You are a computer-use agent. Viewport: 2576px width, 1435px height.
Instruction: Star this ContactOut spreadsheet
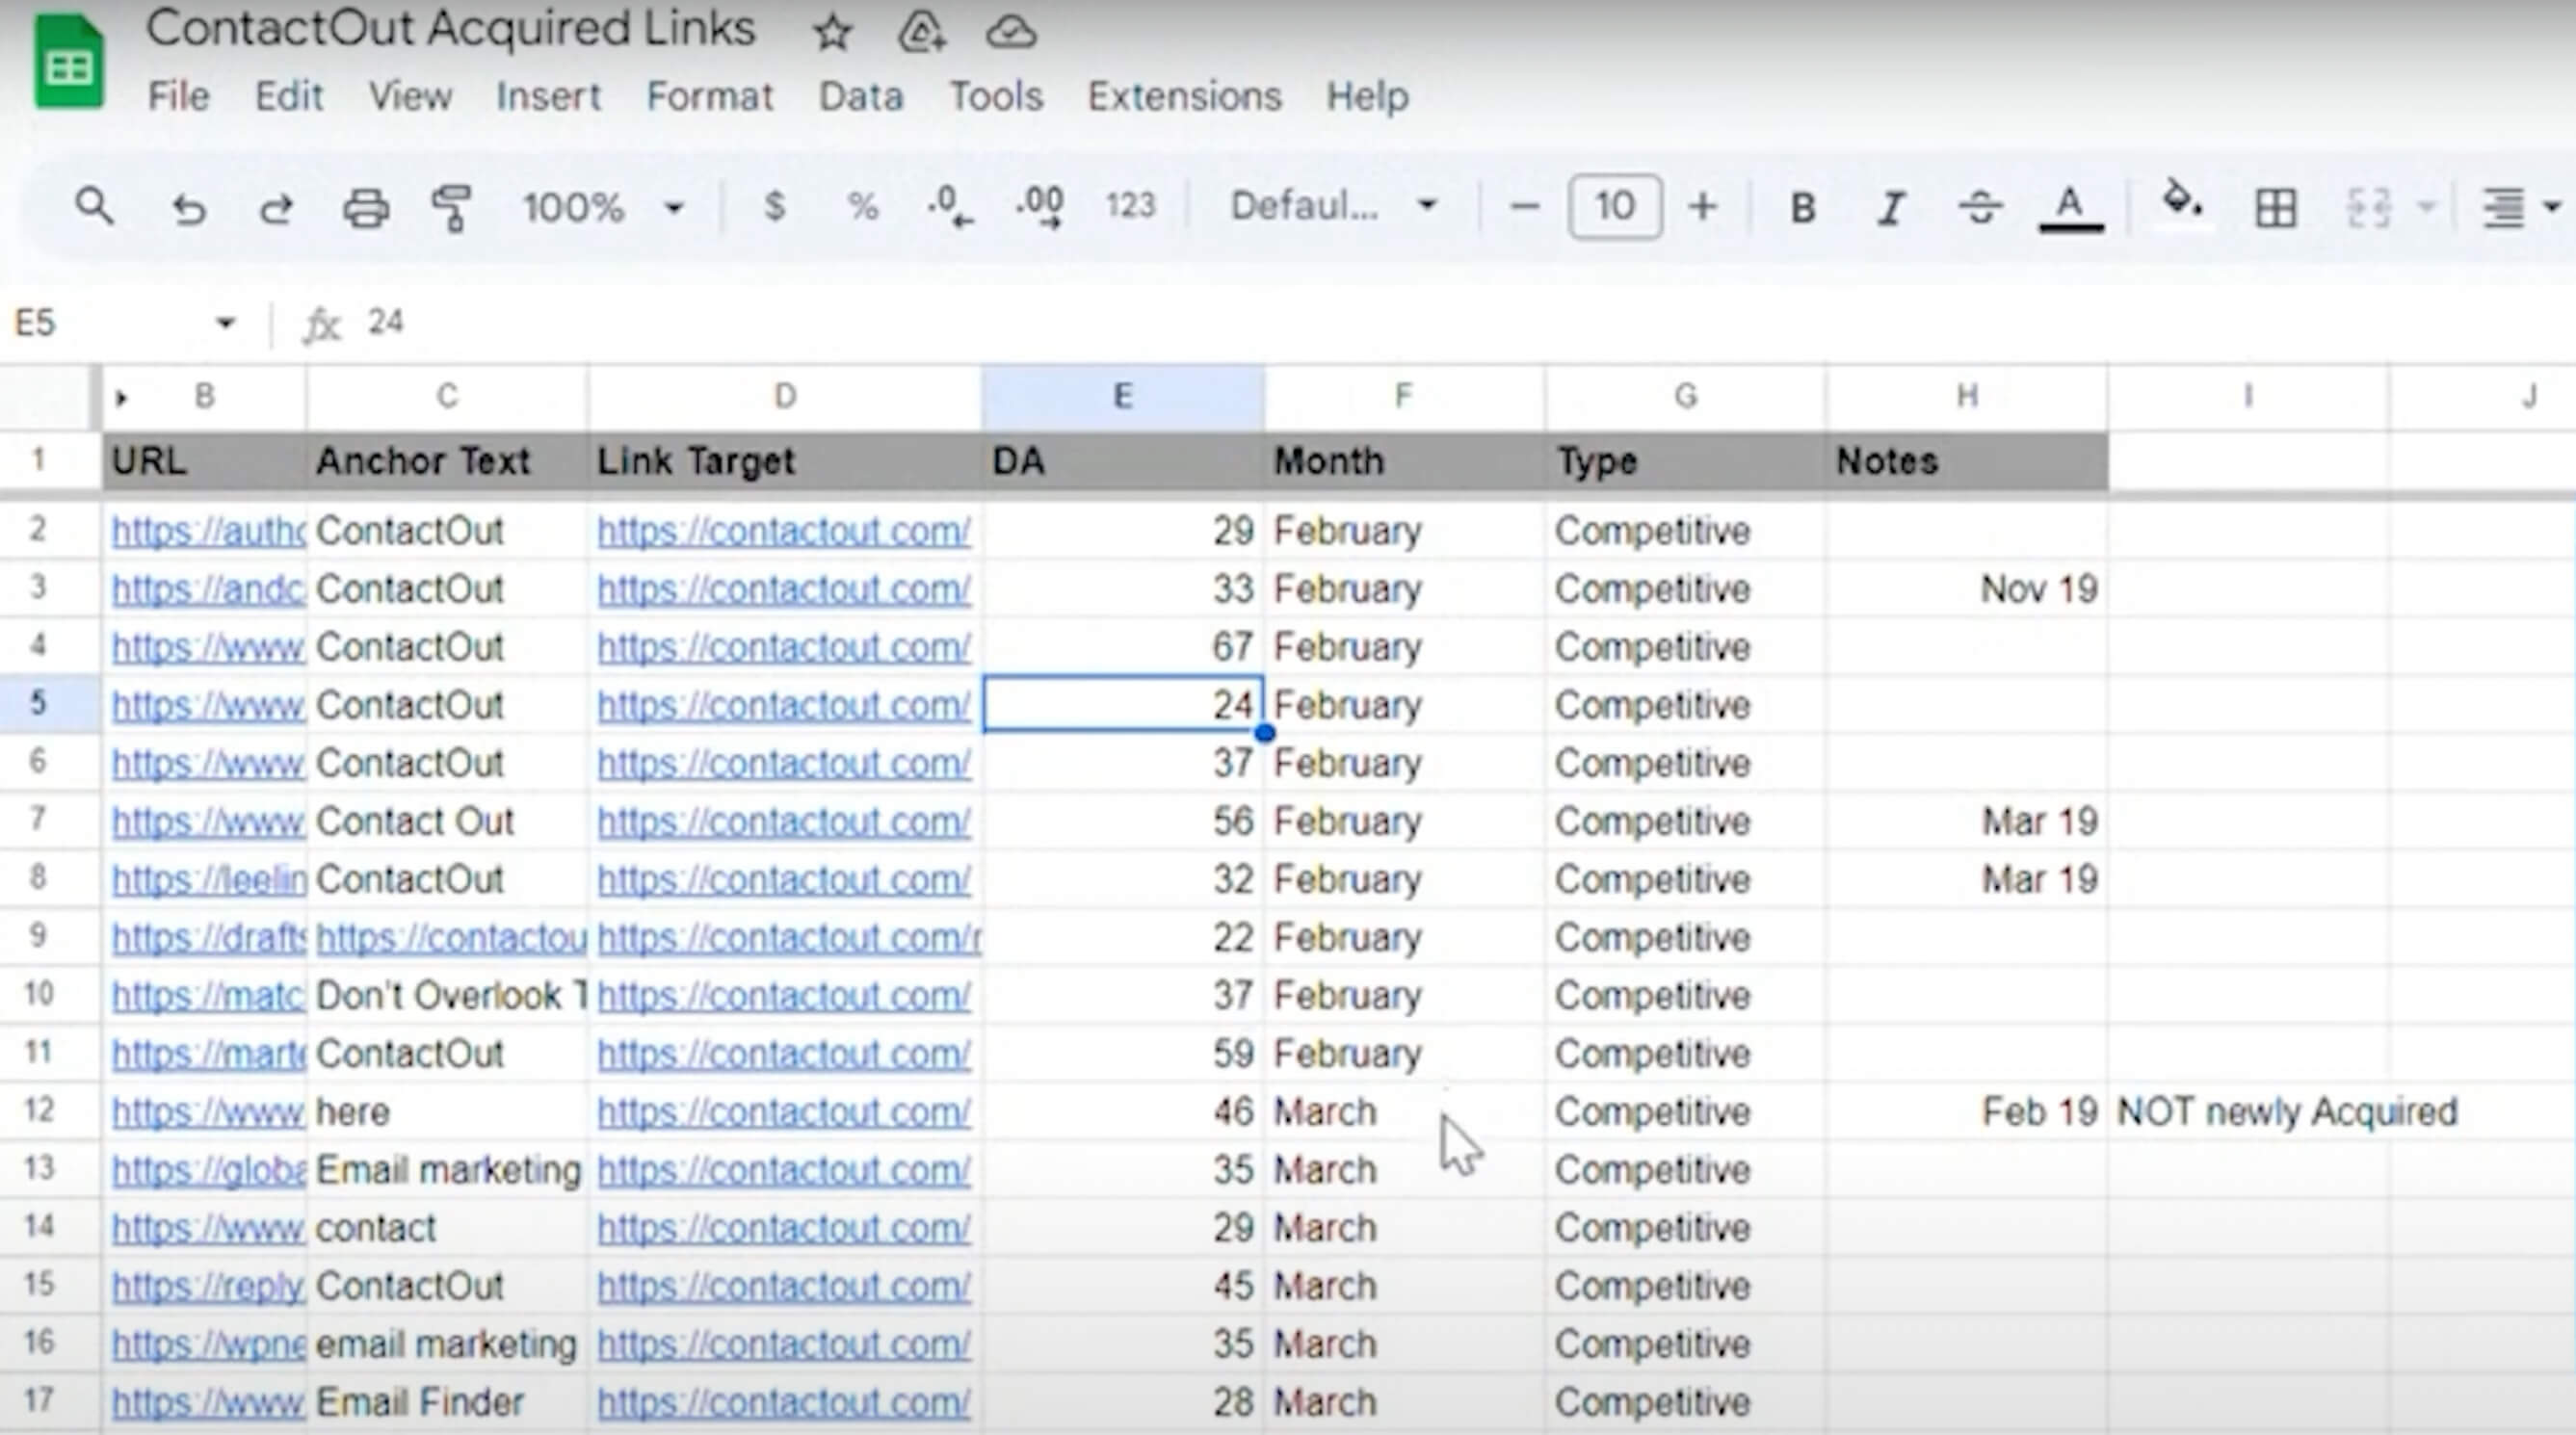832,32
